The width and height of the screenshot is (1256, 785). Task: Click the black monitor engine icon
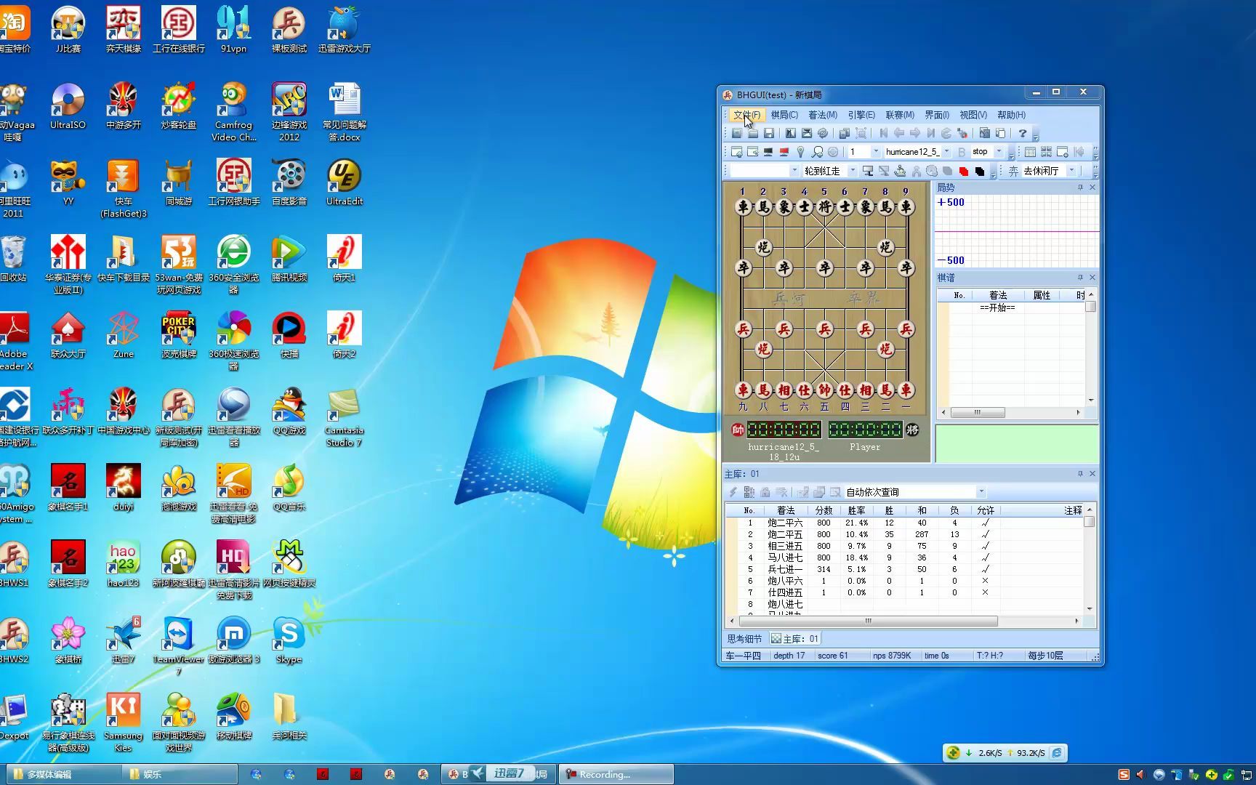(768, 152)
